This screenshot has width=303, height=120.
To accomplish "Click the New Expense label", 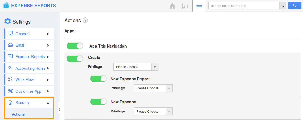I will [123, 102].
